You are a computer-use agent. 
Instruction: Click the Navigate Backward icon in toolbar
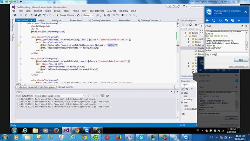[x=15, y=15]
